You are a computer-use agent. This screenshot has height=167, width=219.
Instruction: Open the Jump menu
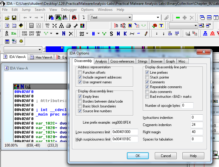[26, 10]
